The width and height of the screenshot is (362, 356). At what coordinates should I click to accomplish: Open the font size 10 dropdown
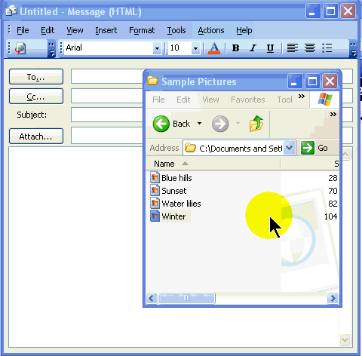tap(195, 48)
